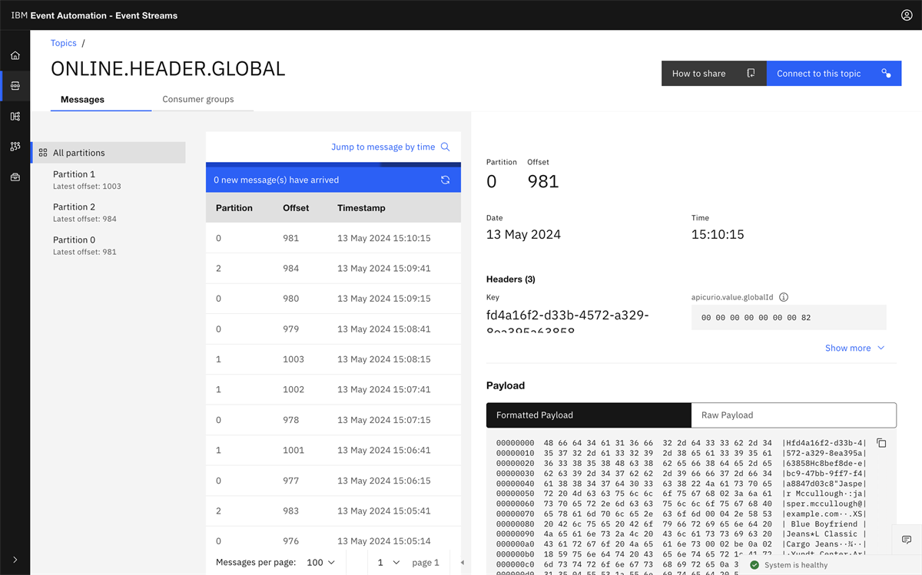The image size is (922, 575).
Task: Click Connect to this topic button
Action: pos(834,74)
